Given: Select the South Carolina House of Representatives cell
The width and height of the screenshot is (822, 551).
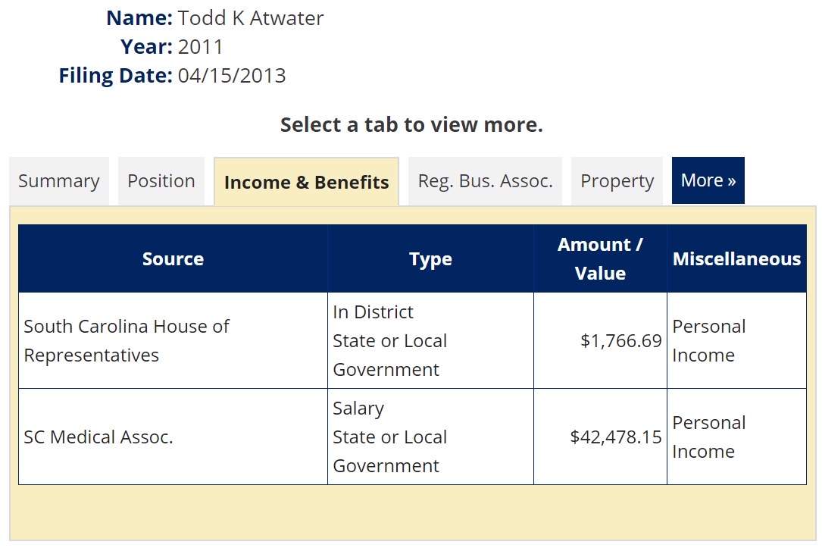Looking at the screenshot, I should [127, 341].
